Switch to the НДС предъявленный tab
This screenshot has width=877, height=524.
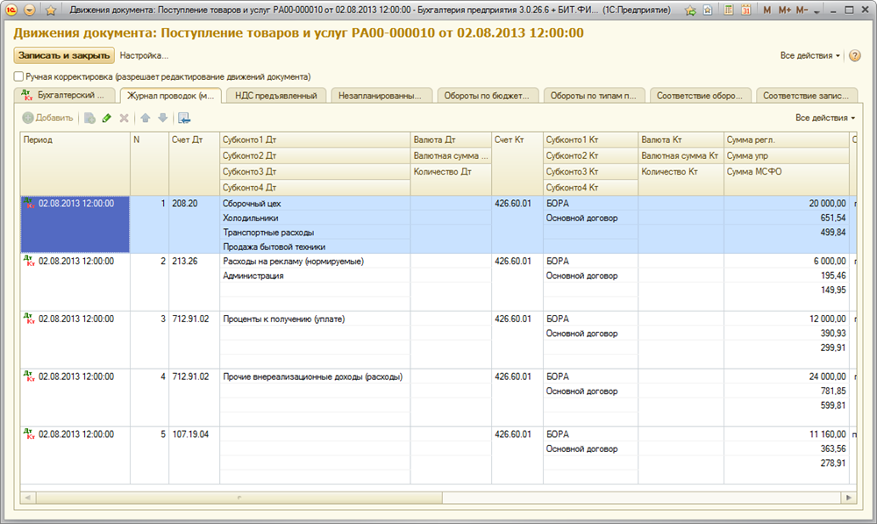[x=276, y=95]
